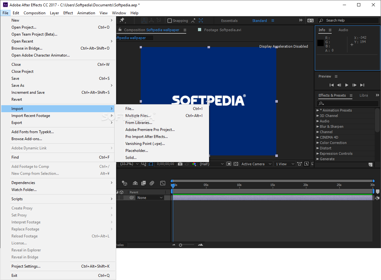
Task: Click the snap-to-edges extend icon beside Snapping
Action: (193, 21)
